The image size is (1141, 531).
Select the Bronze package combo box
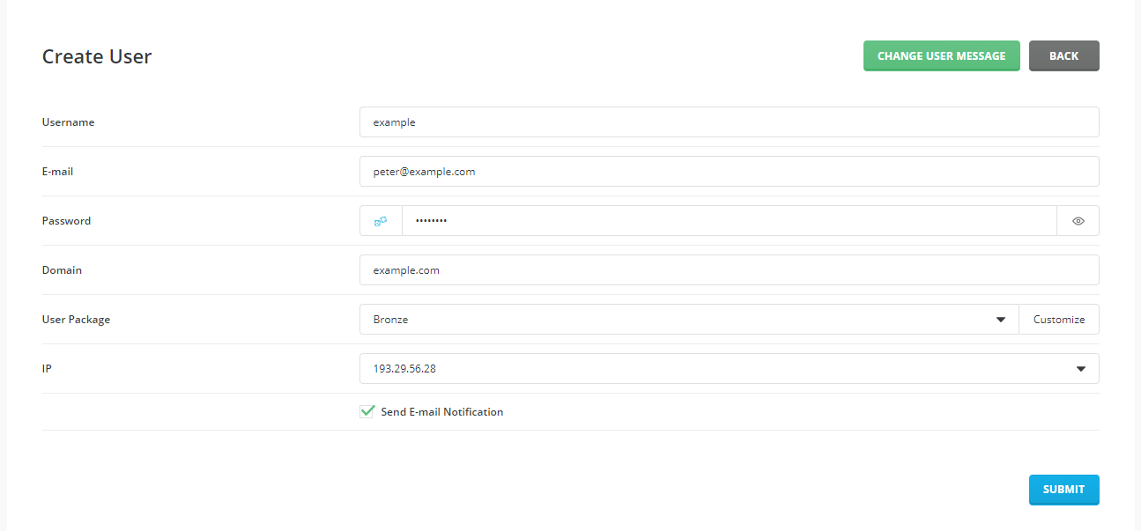coord(689,320)
